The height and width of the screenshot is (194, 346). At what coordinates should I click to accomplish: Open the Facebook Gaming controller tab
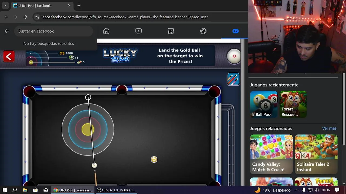coord(235,31)
